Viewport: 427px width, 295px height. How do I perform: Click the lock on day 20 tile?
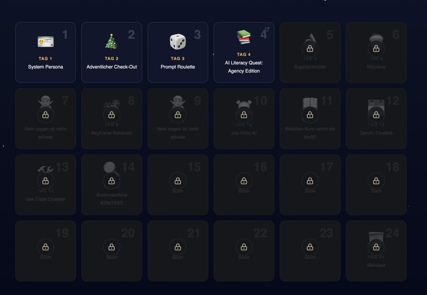pyautogui.click(x=111, y=247)
